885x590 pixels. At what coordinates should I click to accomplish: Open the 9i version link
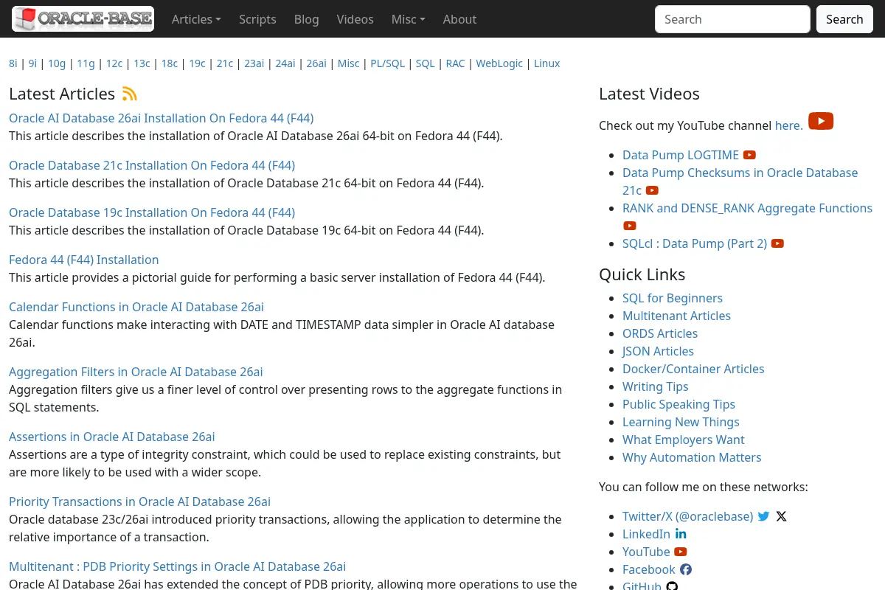(x=32, y=63)
